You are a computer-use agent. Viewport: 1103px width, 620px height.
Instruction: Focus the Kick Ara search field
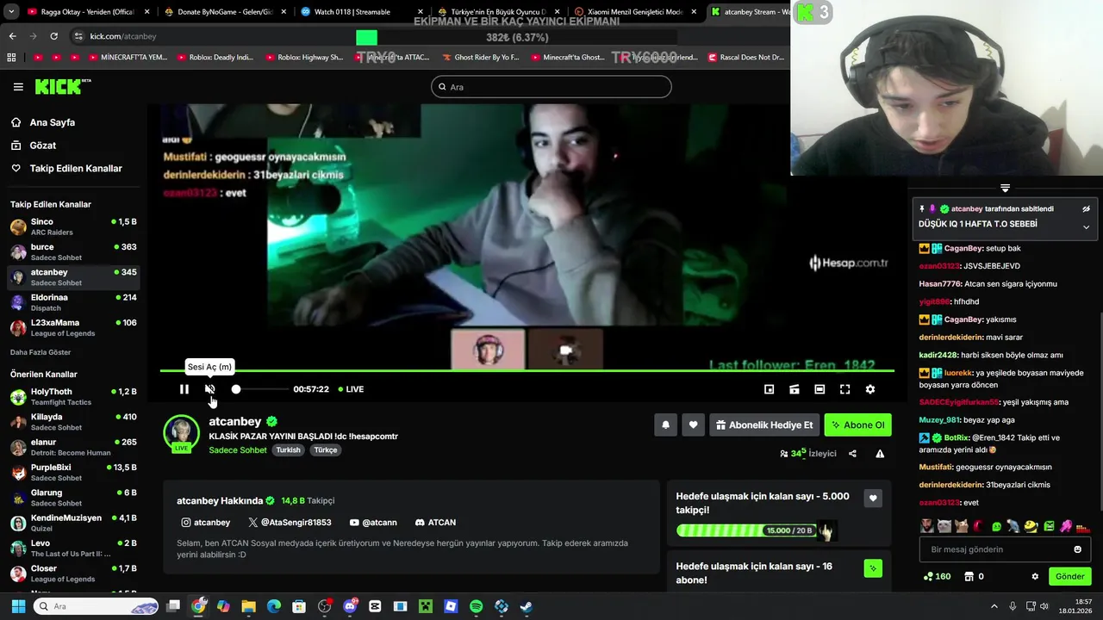pyautogui.click(x=551, y=87)
